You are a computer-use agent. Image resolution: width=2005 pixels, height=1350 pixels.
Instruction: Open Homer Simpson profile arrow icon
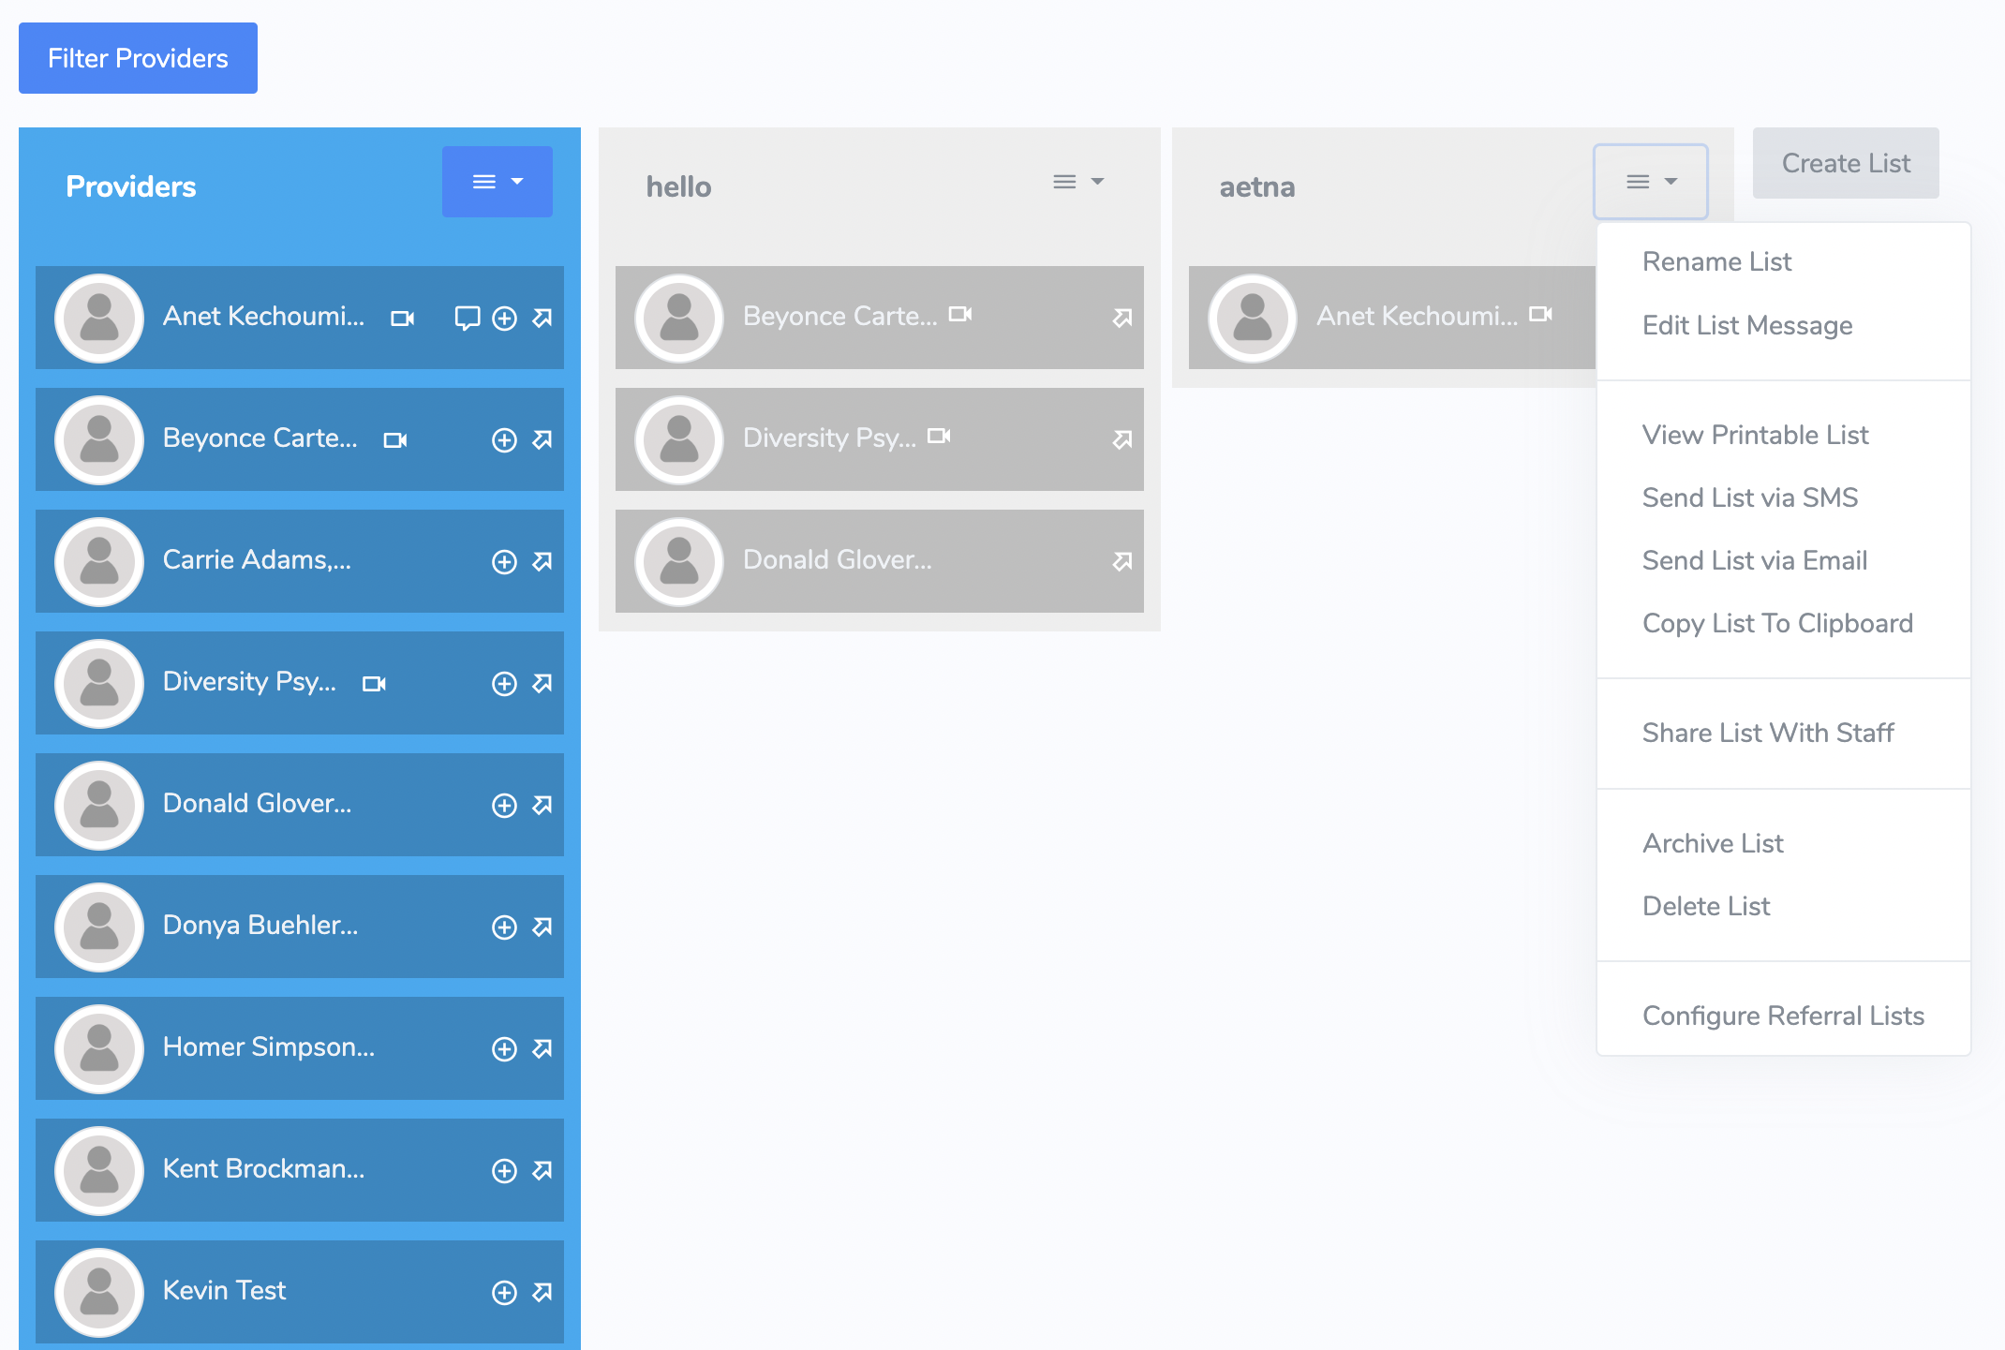point(542,1048)
